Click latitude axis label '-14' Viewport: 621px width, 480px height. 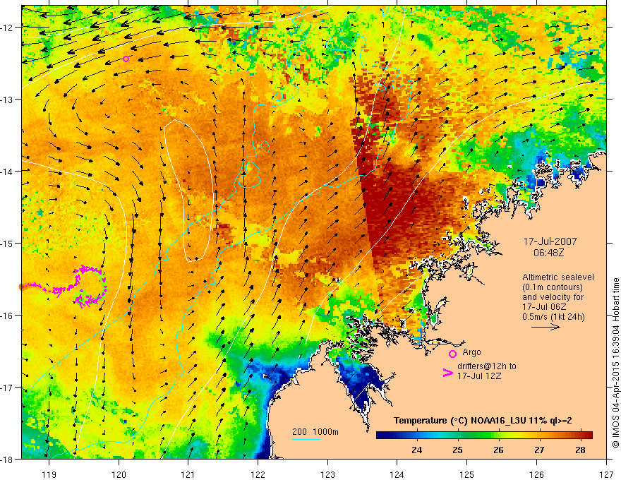pyautogui.click(x=7, y=172)
